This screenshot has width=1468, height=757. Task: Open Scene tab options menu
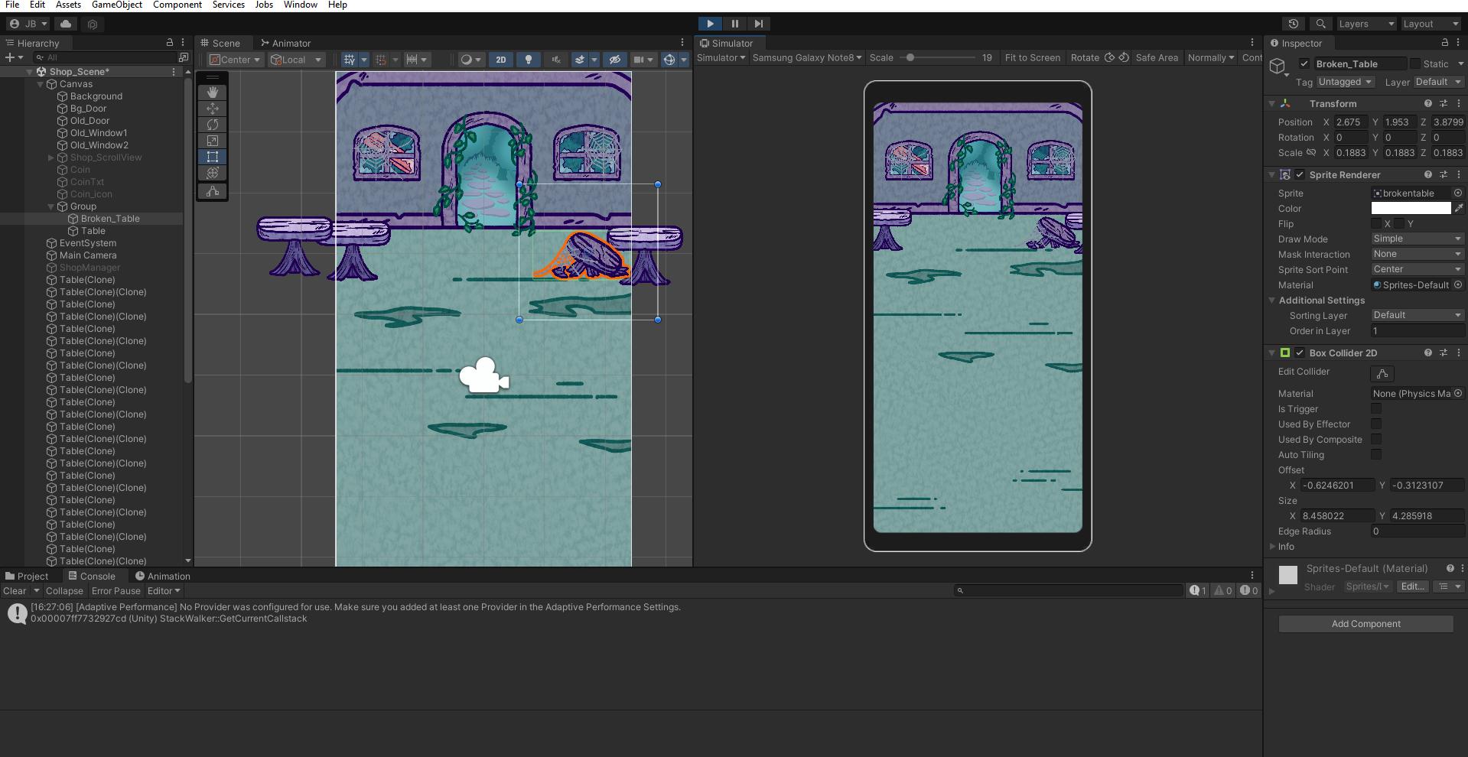[682, 43]
